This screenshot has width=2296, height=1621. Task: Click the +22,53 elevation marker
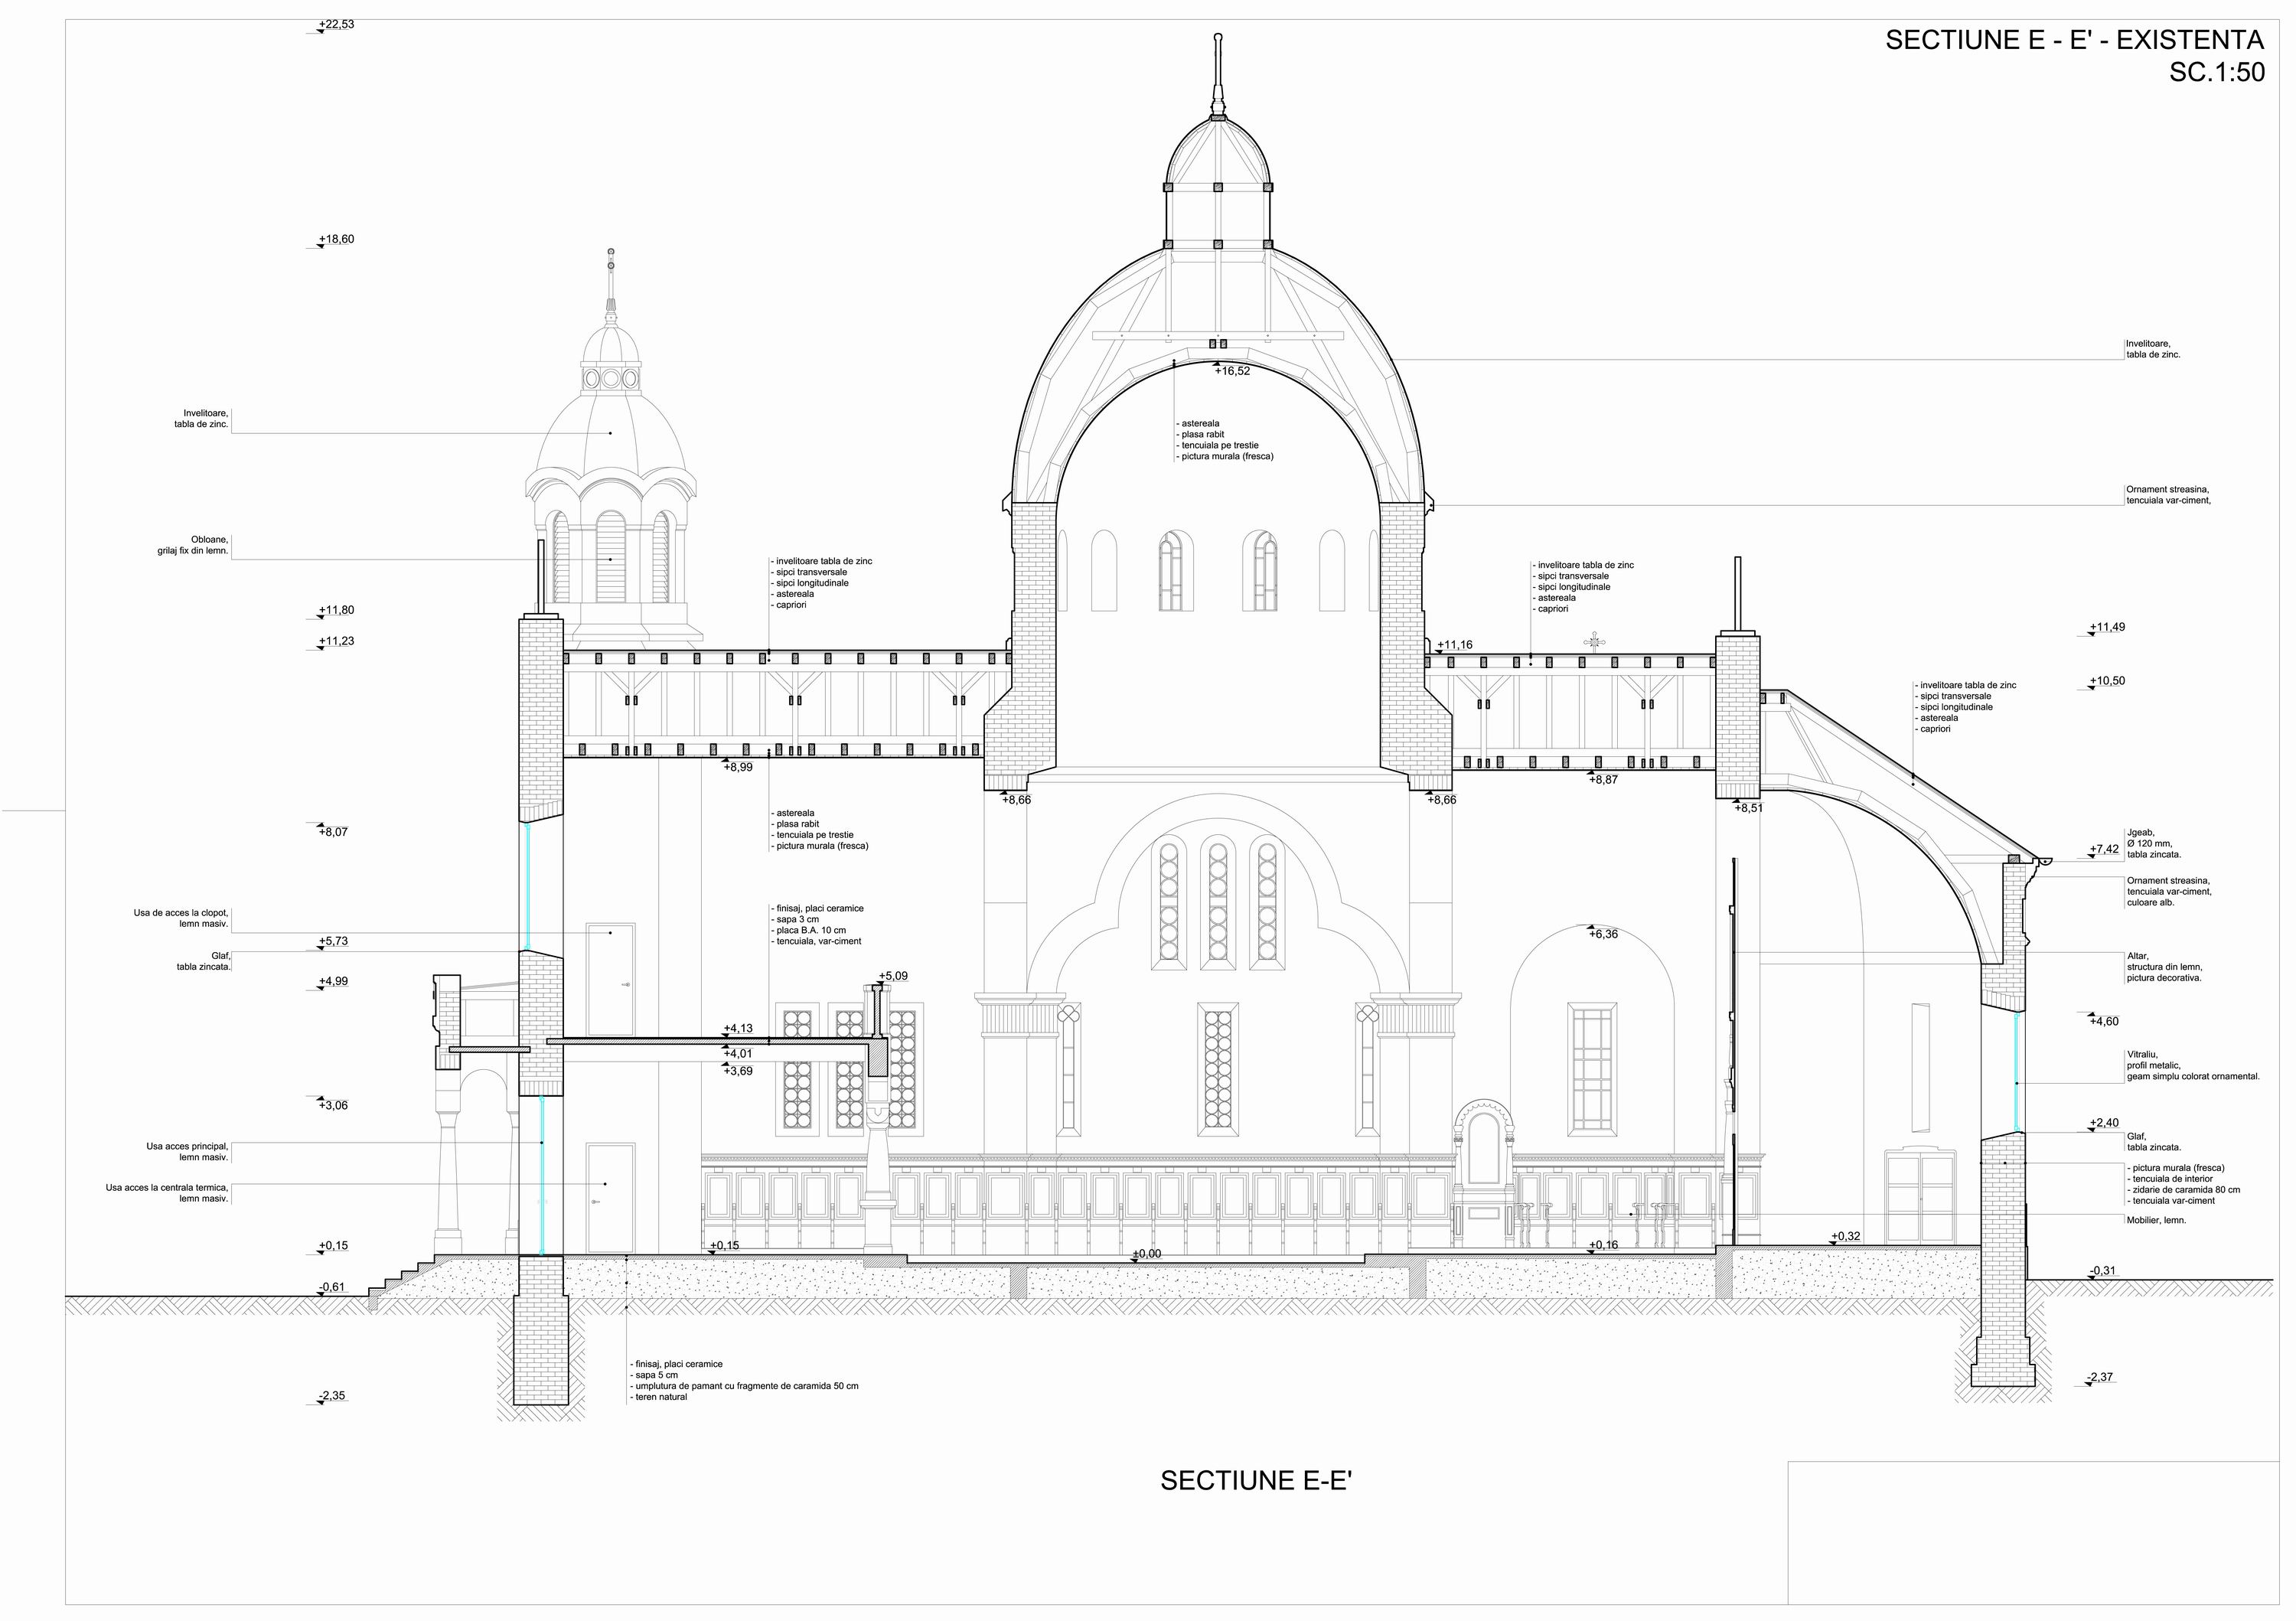(x=335, y=26)
